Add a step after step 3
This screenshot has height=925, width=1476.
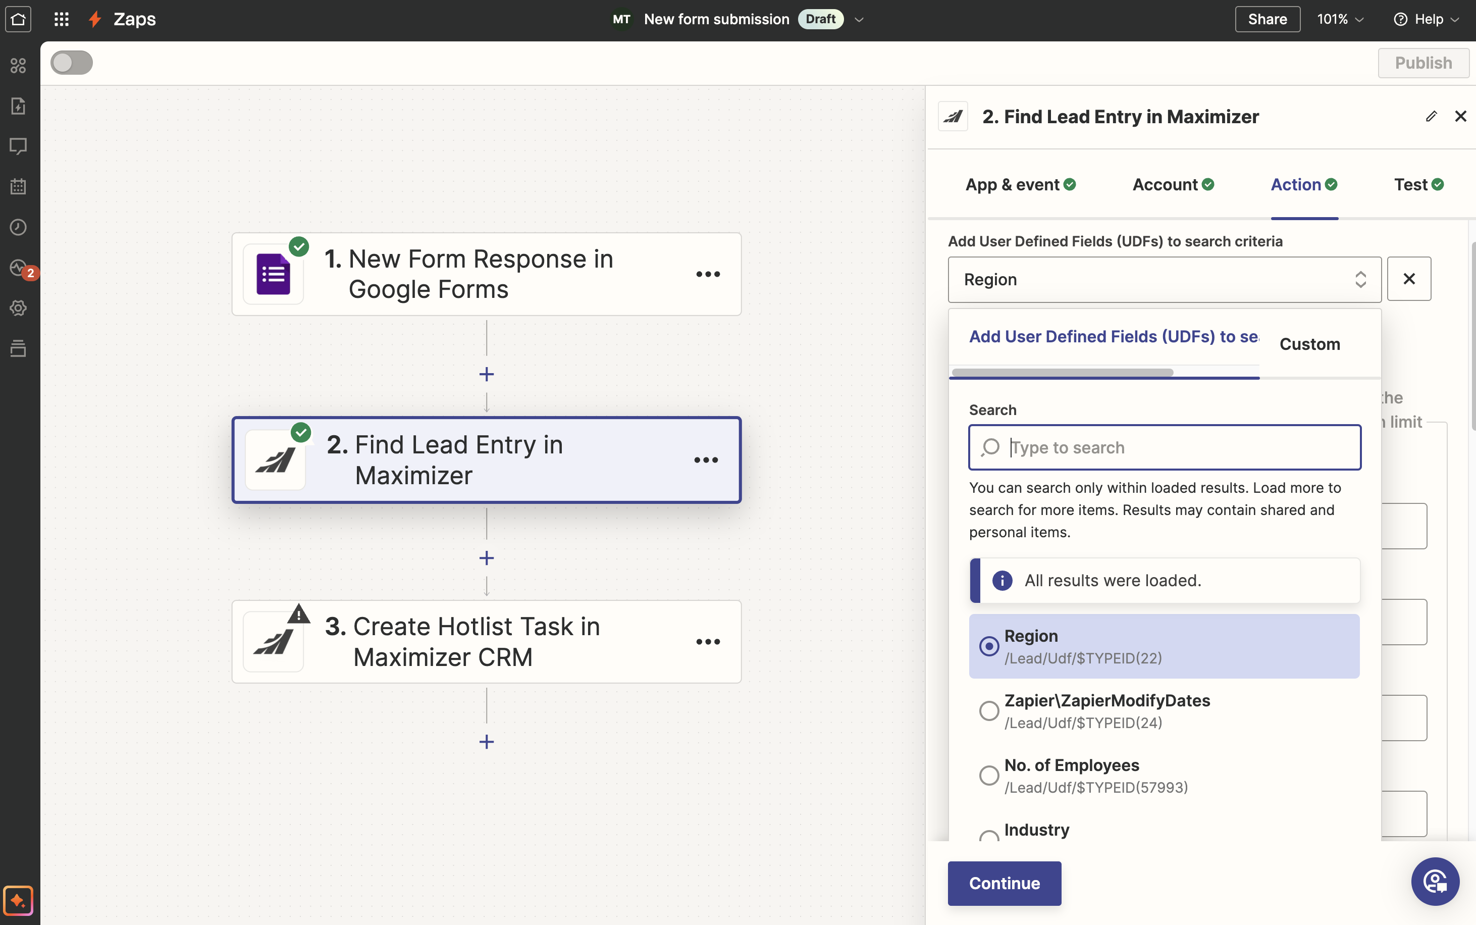coord(487,742)
